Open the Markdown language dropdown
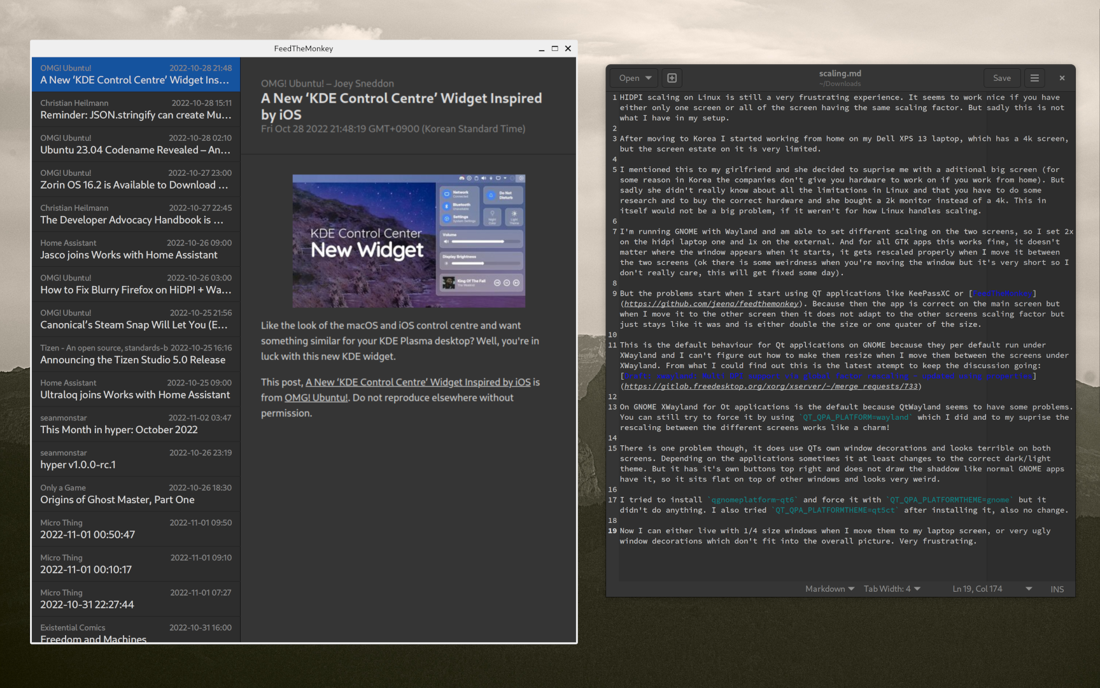 [829, 589]
